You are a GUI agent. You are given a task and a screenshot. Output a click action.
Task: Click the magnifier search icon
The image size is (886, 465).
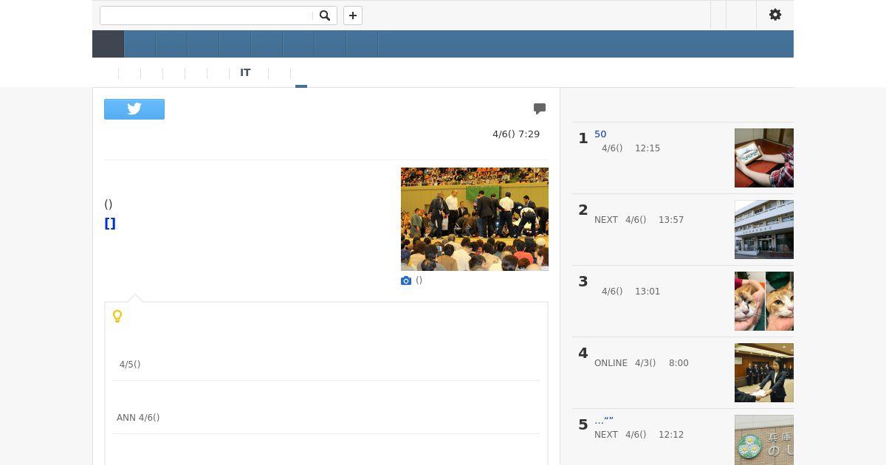pos(325,15)
